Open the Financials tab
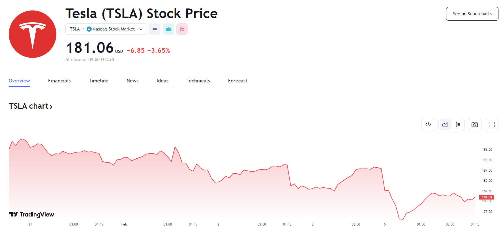This screenshot has width=503, height=232. (59, 81)
